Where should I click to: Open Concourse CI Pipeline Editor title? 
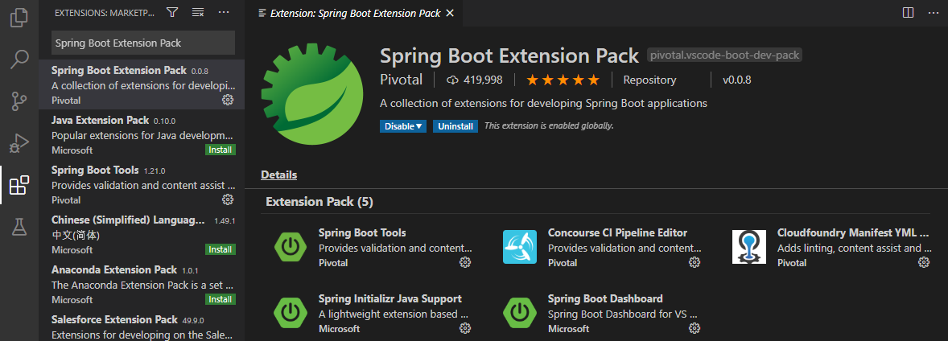pos(617,232)
